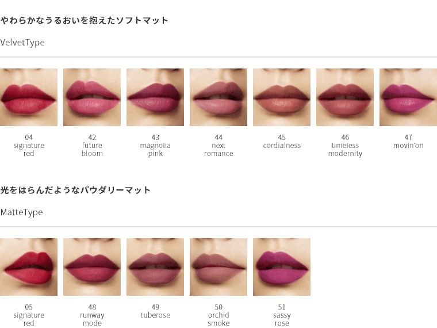Click the 50 orchid smoke lip swatch
The width and height of the screenshot is (437, 328).
click(218, 267)
